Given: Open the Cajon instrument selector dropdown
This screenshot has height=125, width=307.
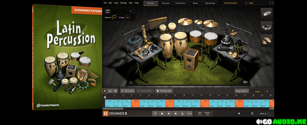Looking at the screenshot, I should pyautogui.click(x=130, y=11).
